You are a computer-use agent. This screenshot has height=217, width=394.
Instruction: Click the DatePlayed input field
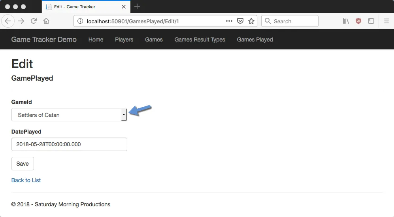(x=69, y=144)
